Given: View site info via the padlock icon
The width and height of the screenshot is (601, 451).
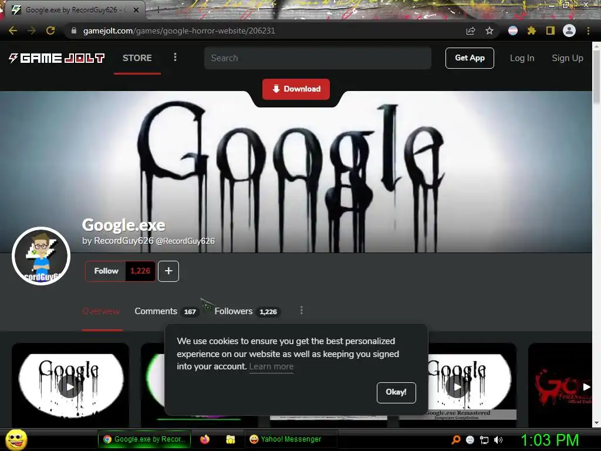Looking at the screenshot, I should 73,31.
